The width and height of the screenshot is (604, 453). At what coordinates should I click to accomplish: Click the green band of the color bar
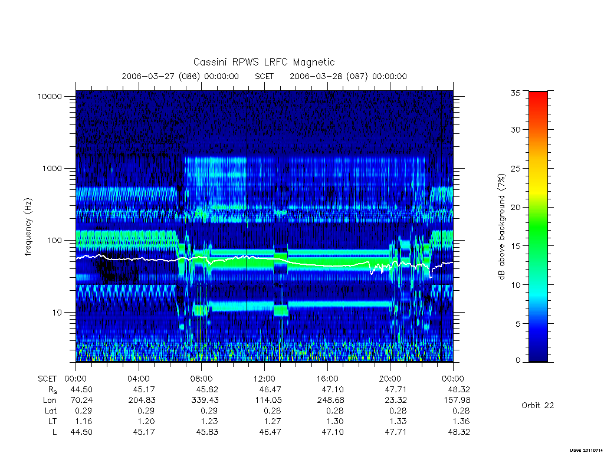click(x=538, y=227)
